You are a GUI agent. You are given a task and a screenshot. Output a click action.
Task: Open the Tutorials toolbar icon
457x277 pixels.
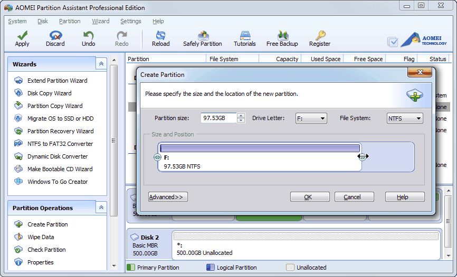coord(244,35)
